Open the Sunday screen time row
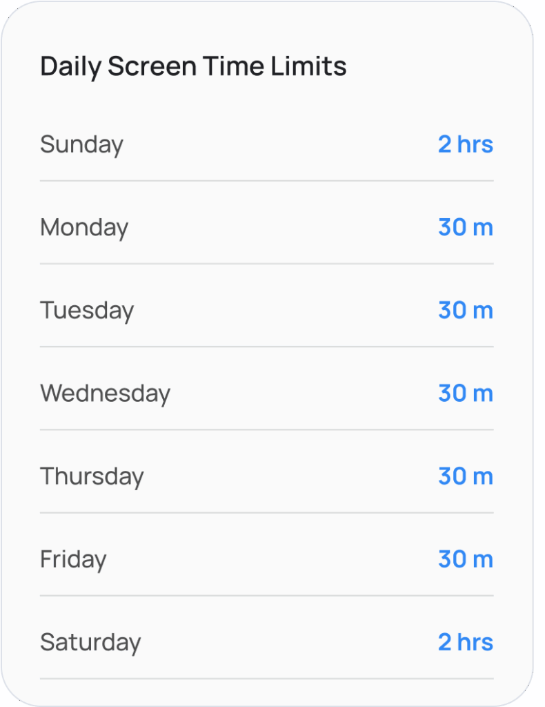The image size is (545, 707). (x=266, y=144)
